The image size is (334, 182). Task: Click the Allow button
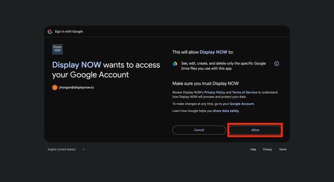(255, 130)
